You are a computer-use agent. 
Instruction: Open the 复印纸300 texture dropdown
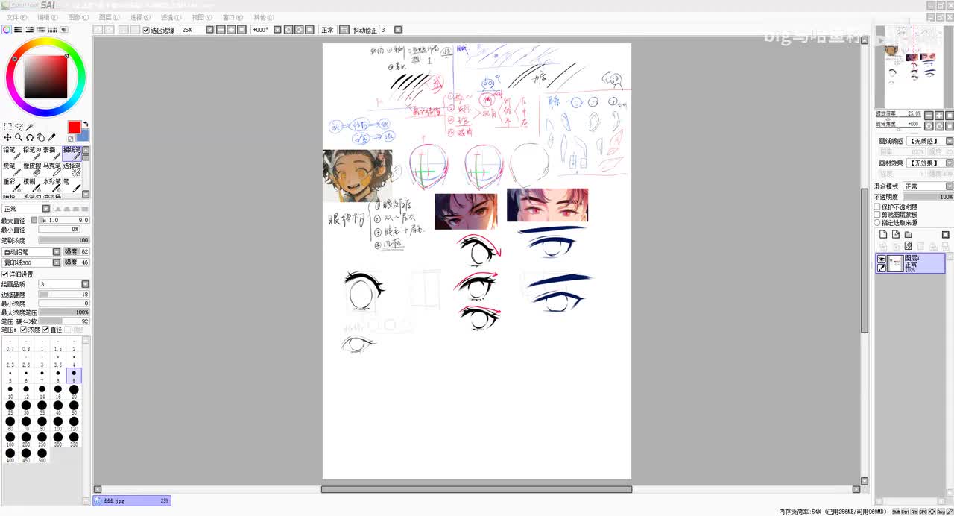pos(56,262)
